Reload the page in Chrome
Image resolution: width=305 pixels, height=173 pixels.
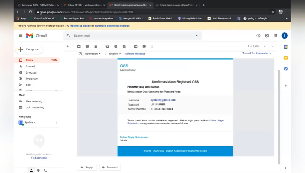coord(30,12)
